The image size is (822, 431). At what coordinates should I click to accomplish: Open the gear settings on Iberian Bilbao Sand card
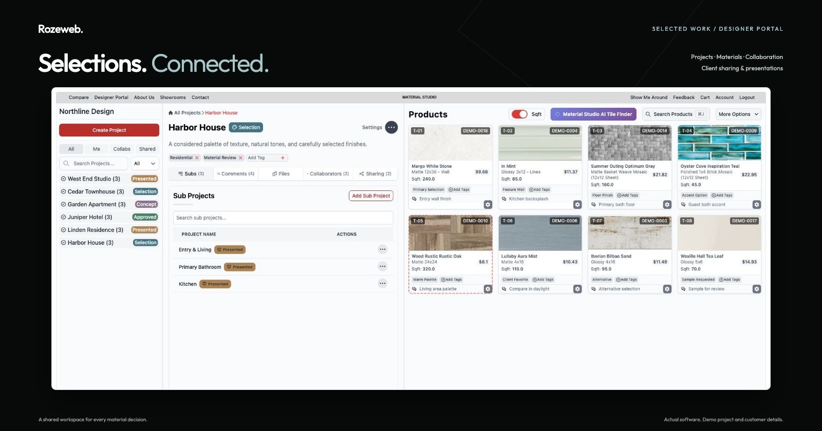667,289
